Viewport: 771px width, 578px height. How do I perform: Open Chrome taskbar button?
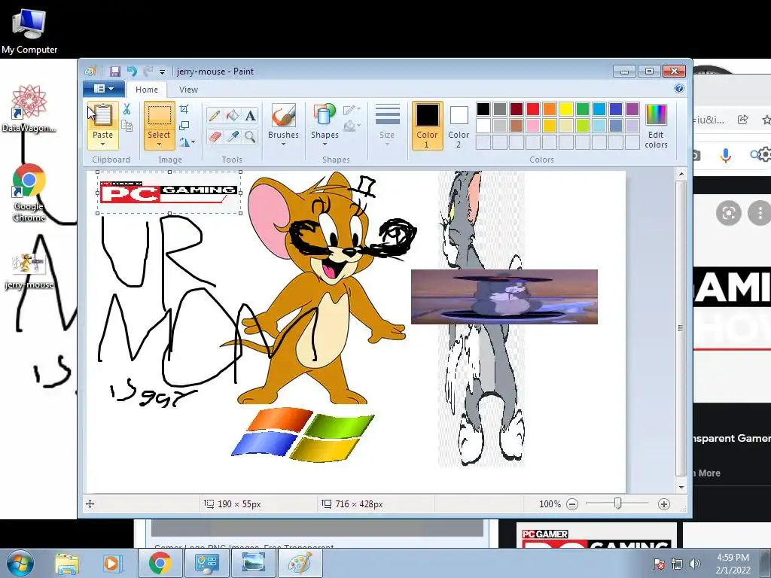click(160, 563)
